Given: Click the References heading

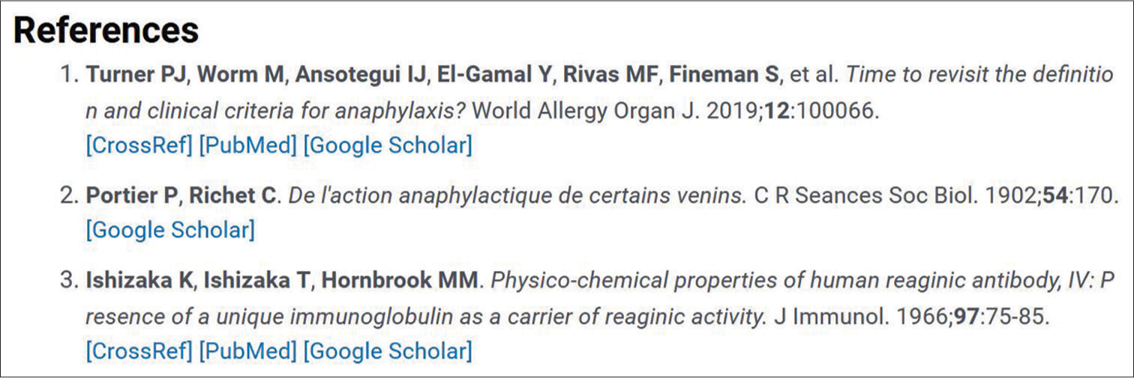Looking at the screenshot, I should click(x=106, y=31).
